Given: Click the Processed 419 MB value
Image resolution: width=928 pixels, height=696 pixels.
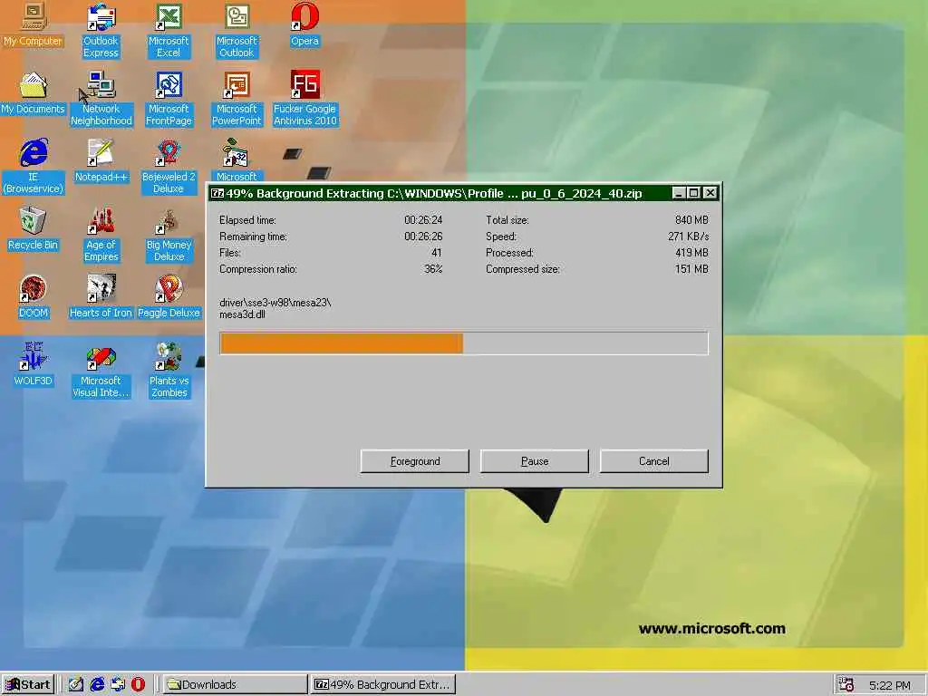Looking at the screenshot, I should coord(691,253).
